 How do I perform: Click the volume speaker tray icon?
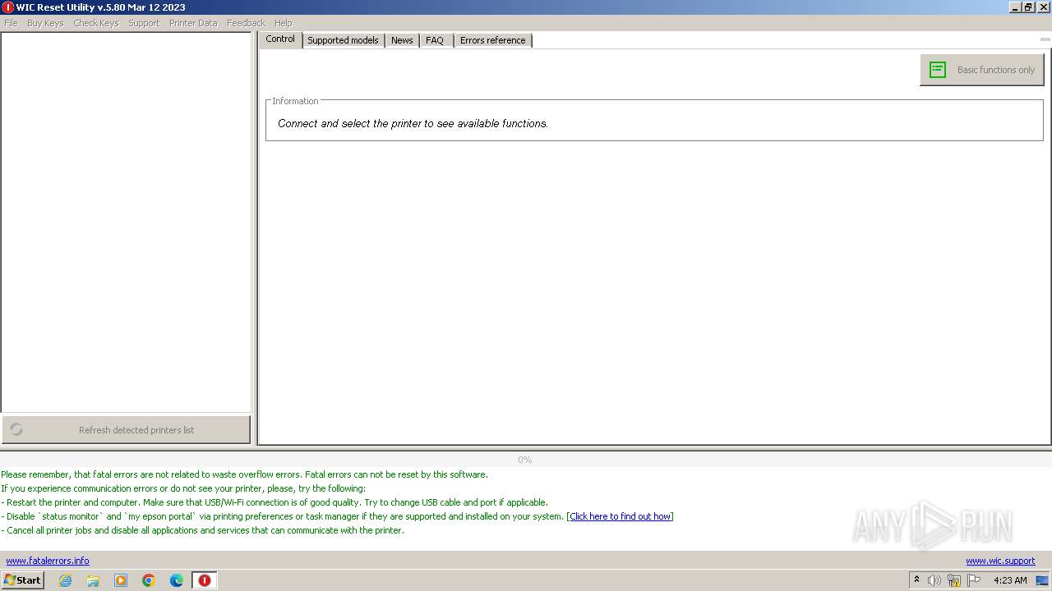click(x=934, y=580)
